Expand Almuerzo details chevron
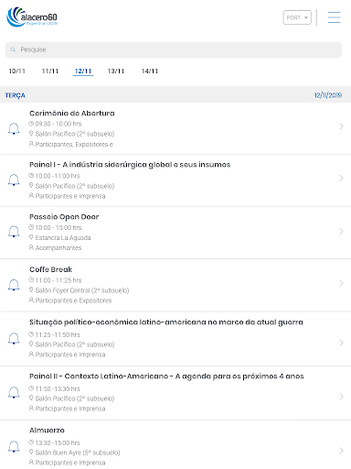Image resolution: width=351 pixels, height=469 pixels. point(341,451)
